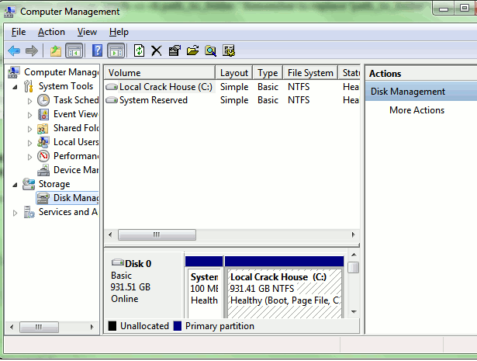Click the Explore magnifier toolbar icon
This screenshot has width=477, height=361.
coord(210,50)
